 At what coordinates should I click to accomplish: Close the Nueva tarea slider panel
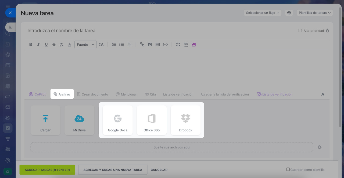pos(10,13)
